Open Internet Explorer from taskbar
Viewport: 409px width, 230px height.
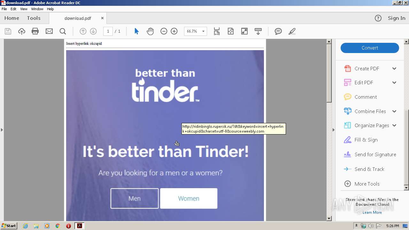coord(26,226)
